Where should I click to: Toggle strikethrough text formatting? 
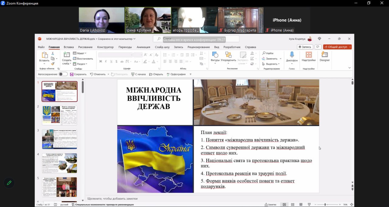pyautogui.click(x=122, y=62)
